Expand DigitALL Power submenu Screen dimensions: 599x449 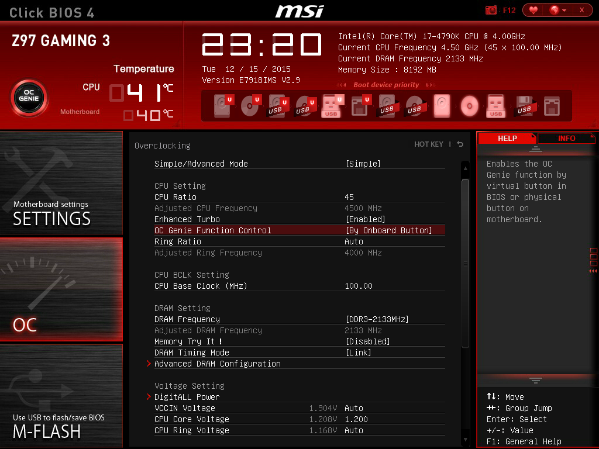[187, 397]
